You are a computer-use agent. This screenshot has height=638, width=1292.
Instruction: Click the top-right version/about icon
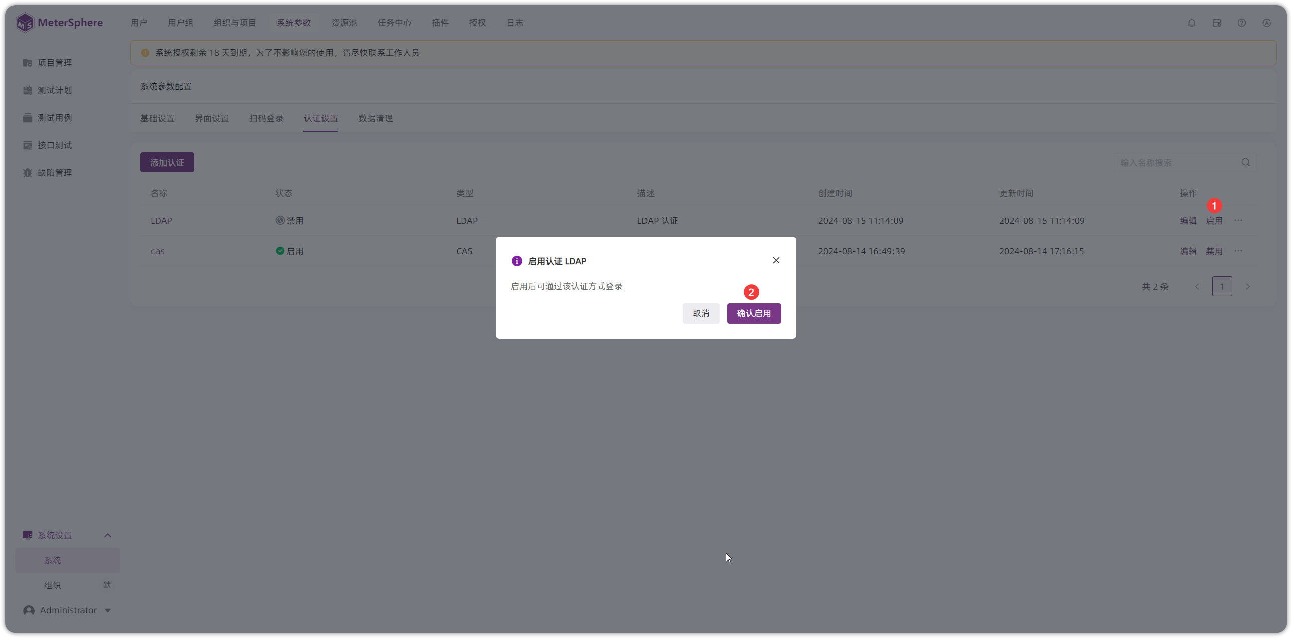coord(1267,23)
